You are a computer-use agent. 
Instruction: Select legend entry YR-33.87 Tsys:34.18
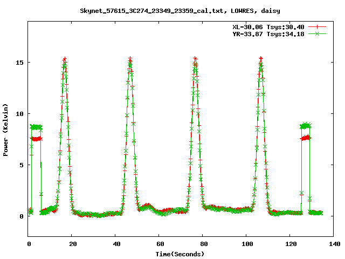click(x=268, y=34)
